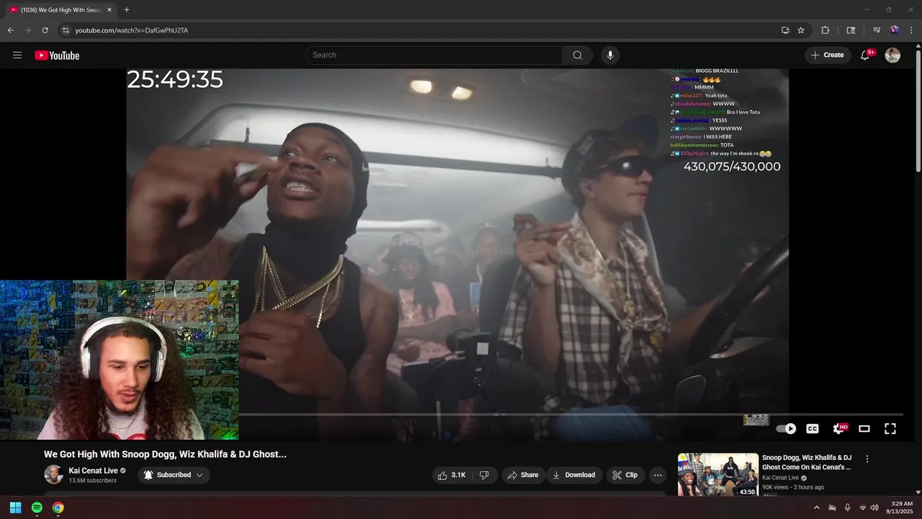Image resolution: width=922 pixels, height=519 pixels.
Task: Open more actions ellipsis beside Clip
Action: [658, 475]
